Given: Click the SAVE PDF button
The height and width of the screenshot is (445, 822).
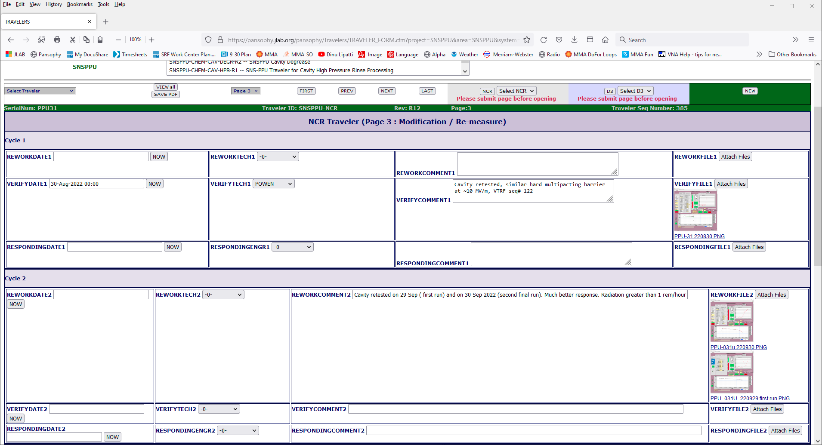Looking at the screenshot, I should (166, 94).
